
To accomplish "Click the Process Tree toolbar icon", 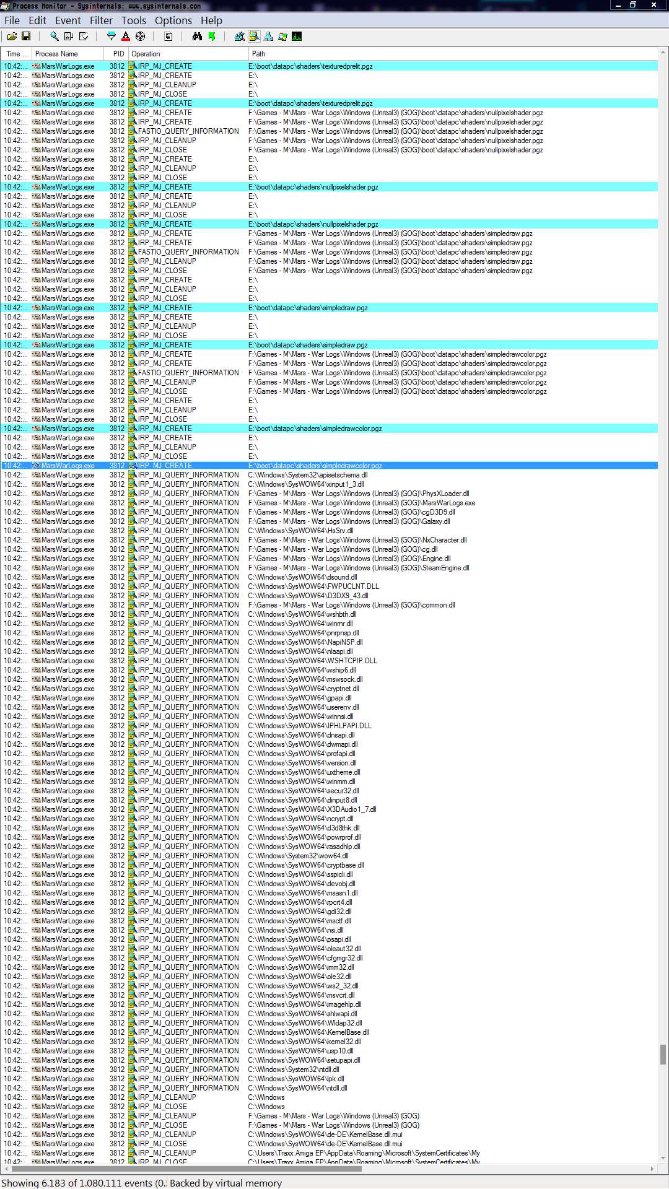I will [x=168, y=37].
